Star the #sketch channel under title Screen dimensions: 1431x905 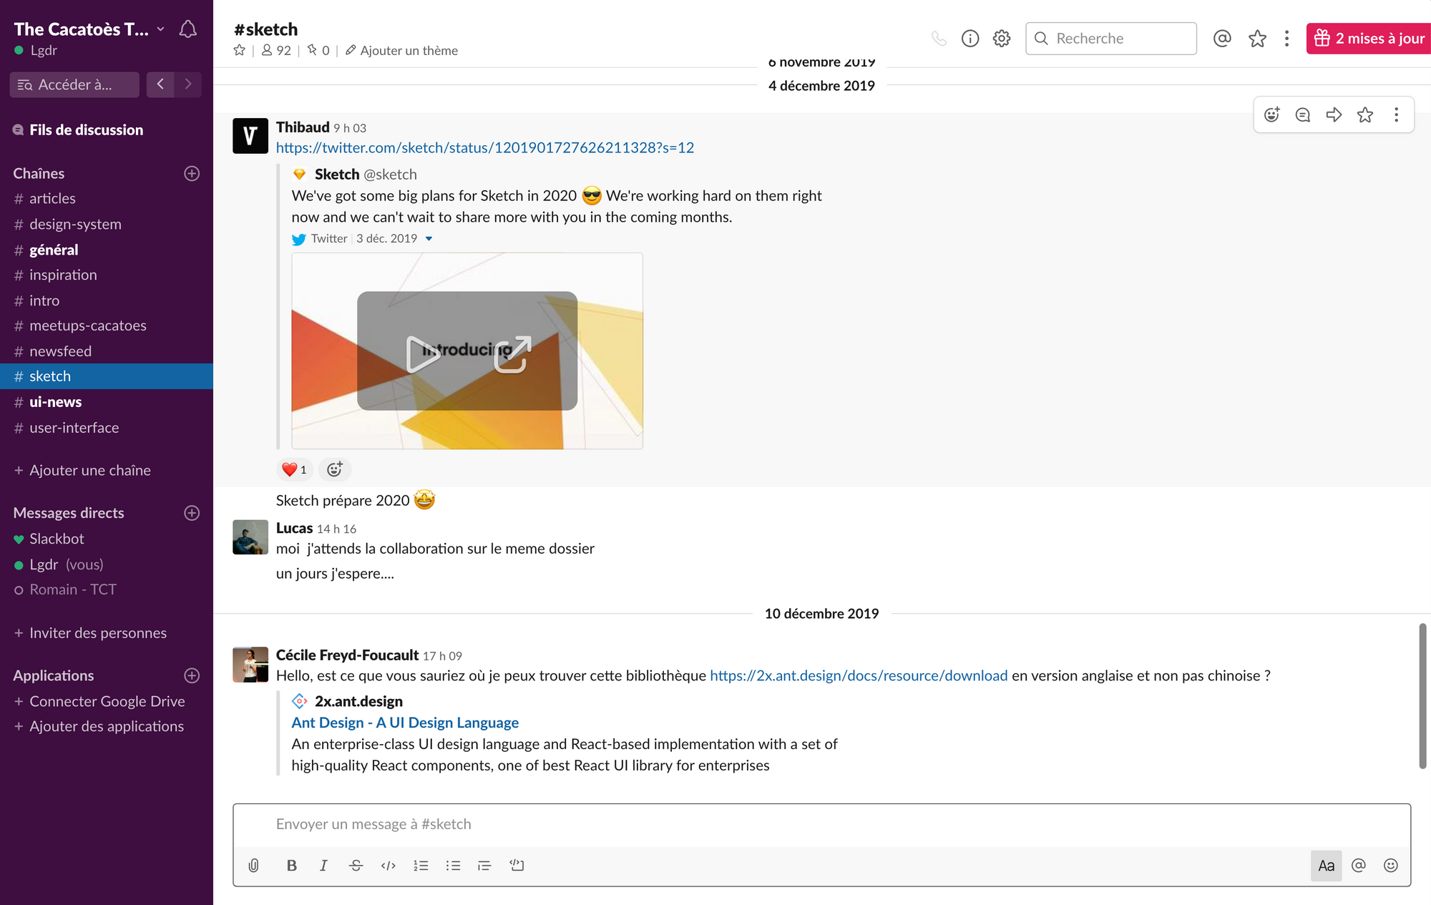240,50
